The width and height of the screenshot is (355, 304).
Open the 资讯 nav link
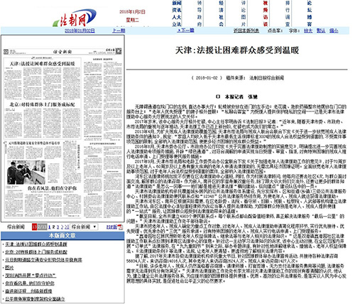[177, 10]
